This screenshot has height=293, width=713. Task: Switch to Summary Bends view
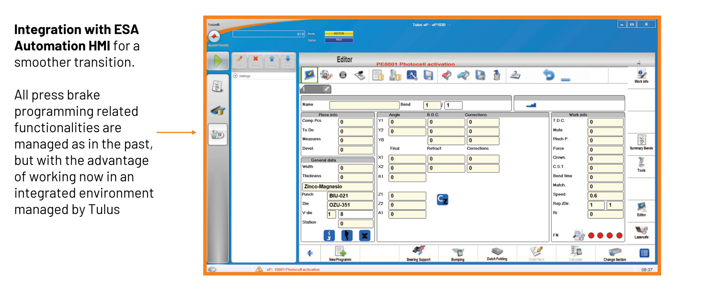pyautogui.click(x=641, y=142)
